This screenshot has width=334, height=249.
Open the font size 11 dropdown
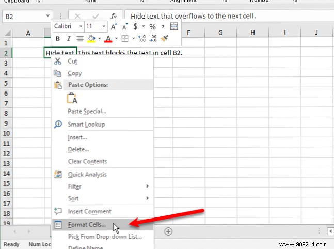(104, 26)
